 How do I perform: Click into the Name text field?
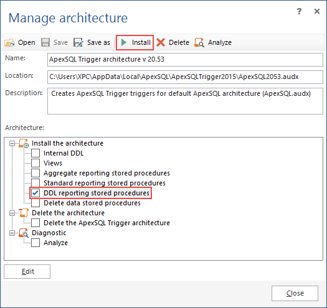[x=185, y=60]
